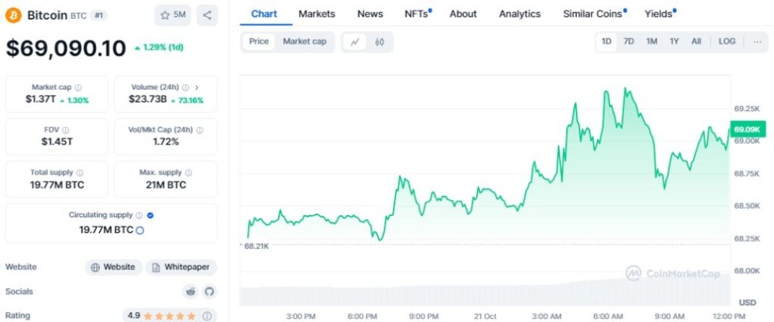The image size is (774, 322).
Task: Toggle chart to Market cap view
Action: (x=304, y=41)
